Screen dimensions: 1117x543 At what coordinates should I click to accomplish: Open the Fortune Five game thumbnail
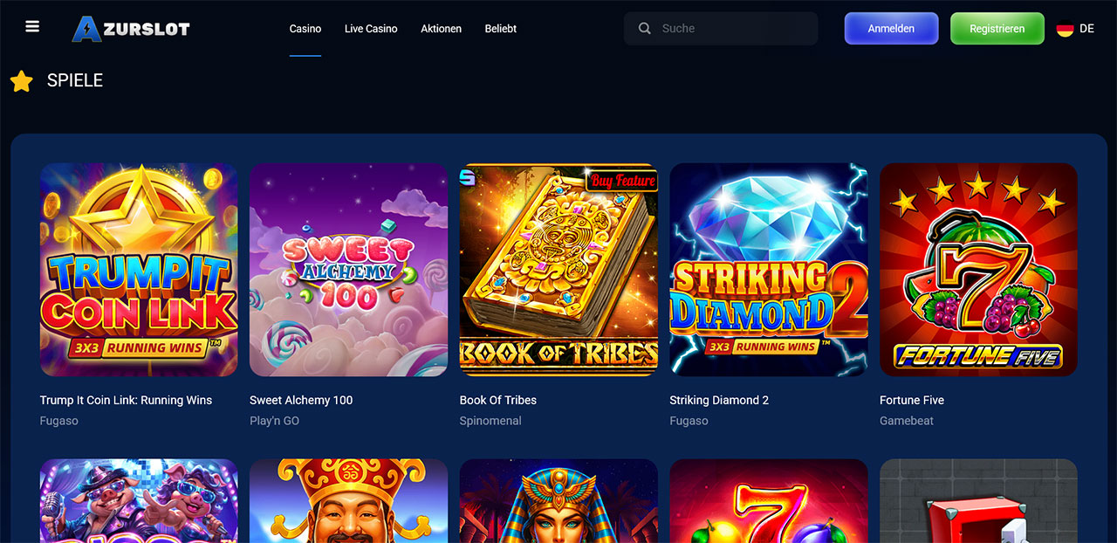978,270
